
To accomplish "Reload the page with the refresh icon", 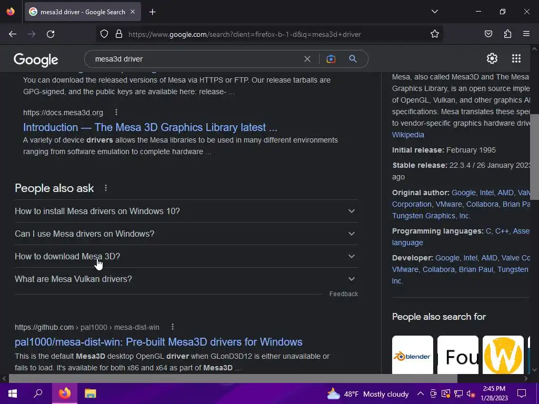I will pyautogui.click(x=51, y=34).
